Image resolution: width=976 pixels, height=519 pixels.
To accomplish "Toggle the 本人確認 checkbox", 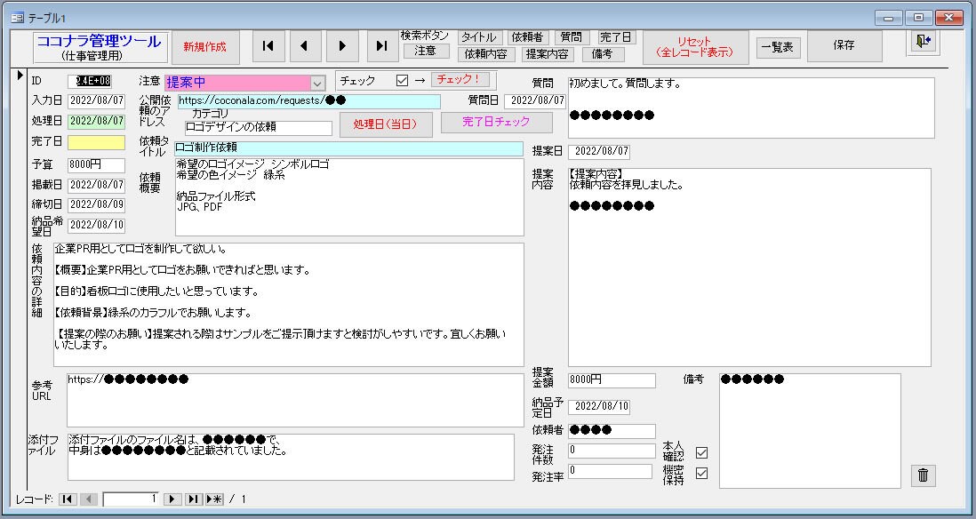I will click(701, 453).
